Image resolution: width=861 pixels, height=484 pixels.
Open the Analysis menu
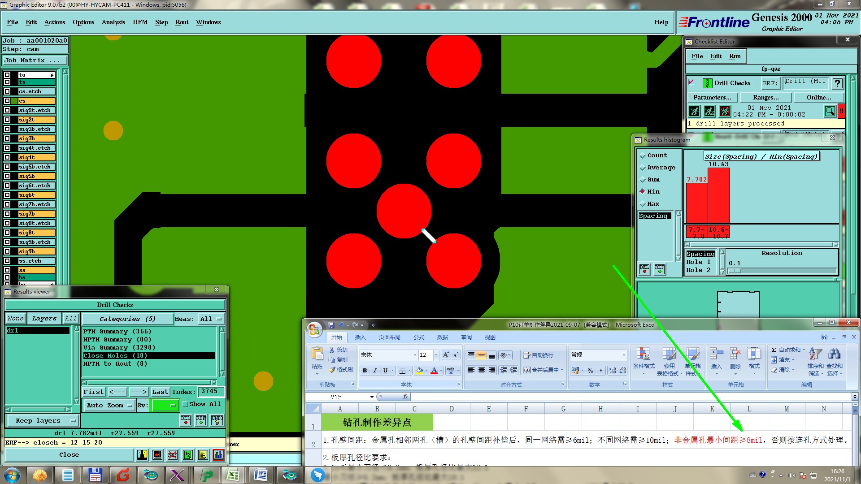point(113,22)
